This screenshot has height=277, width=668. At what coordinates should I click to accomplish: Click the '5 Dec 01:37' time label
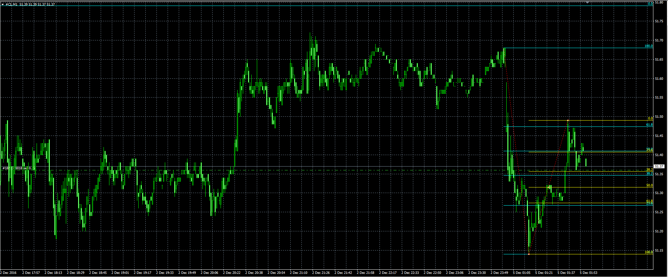pos(566,273)
